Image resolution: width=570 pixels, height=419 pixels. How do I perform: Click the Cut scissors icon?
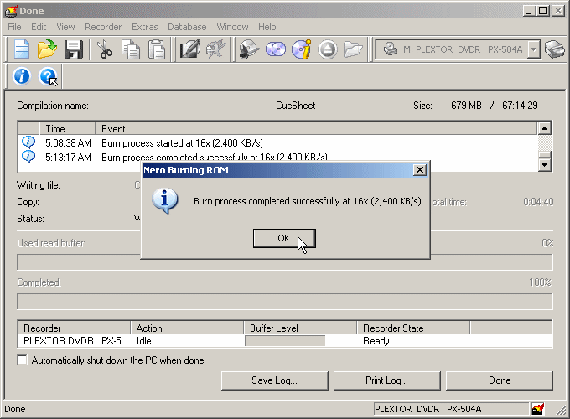105,49
